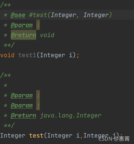Click Integer parameter type in test1 signature
This screenshot has width=134, height=144.
point(52,55)
